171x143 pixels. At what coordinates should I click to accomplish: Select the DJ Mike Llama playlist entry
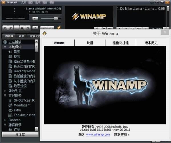(141, 9)
